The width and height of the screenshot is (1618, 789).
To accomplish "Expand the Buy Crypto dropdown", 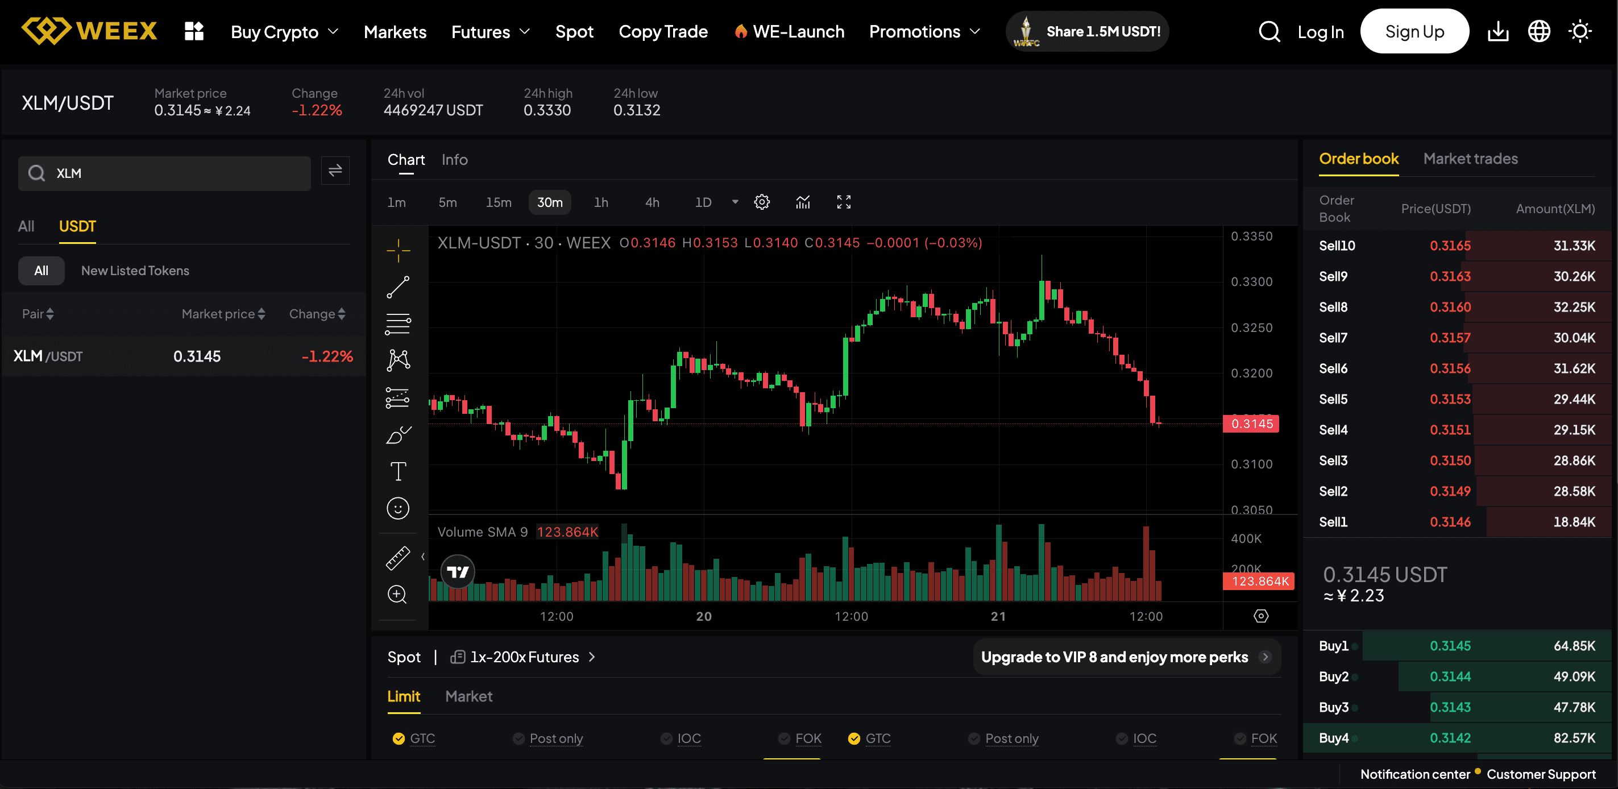I will tap(284, 31).
